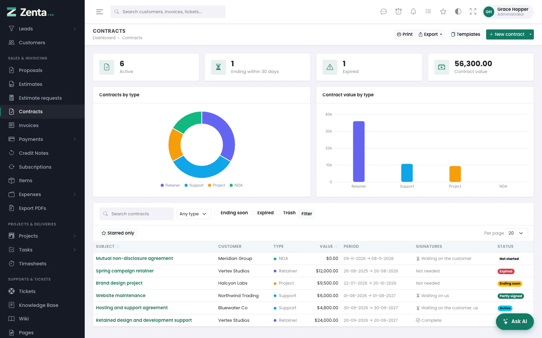
Task: Open the Per page 20 dropdown
Action: click(x=517, y=233)
